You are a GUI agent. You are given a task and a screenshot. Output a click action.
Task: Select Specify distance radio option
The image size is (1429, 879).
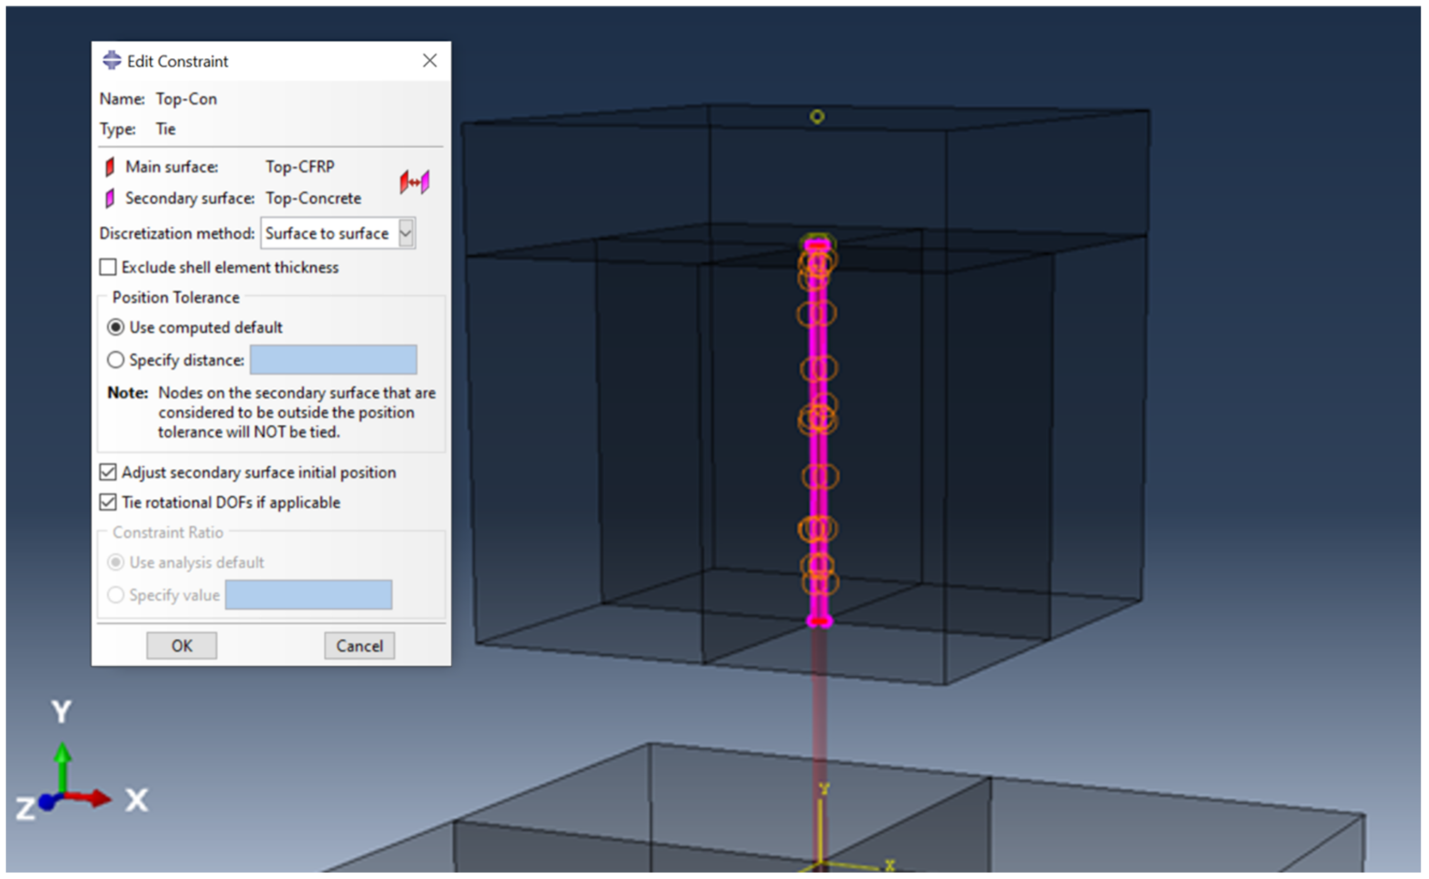point(116,360)
